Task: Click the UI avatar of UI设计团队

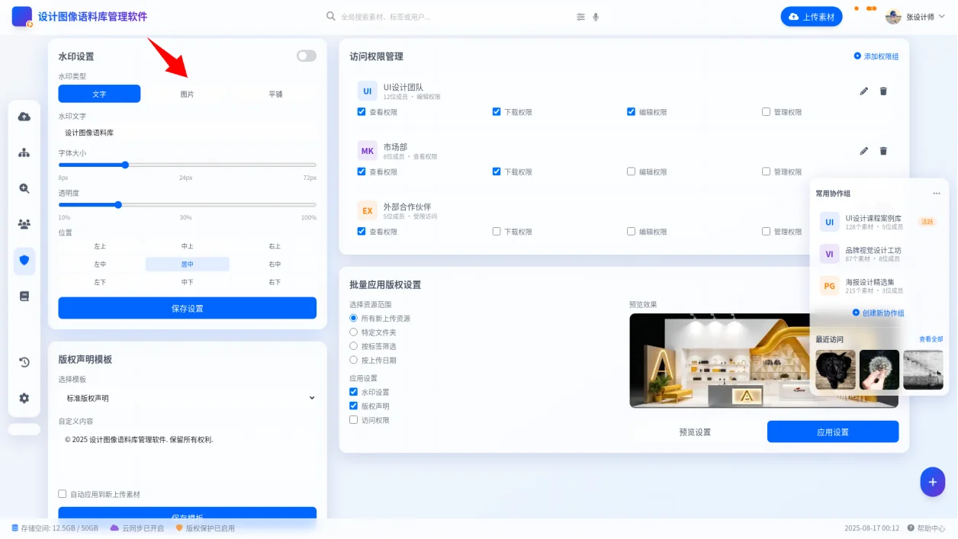Action: click(368, 91)
